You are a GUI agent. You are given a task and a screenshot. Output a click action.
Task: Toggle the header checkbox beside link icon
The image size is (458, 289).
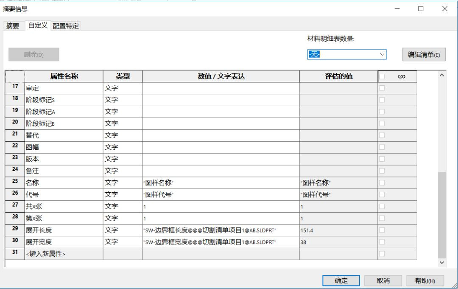382,76
